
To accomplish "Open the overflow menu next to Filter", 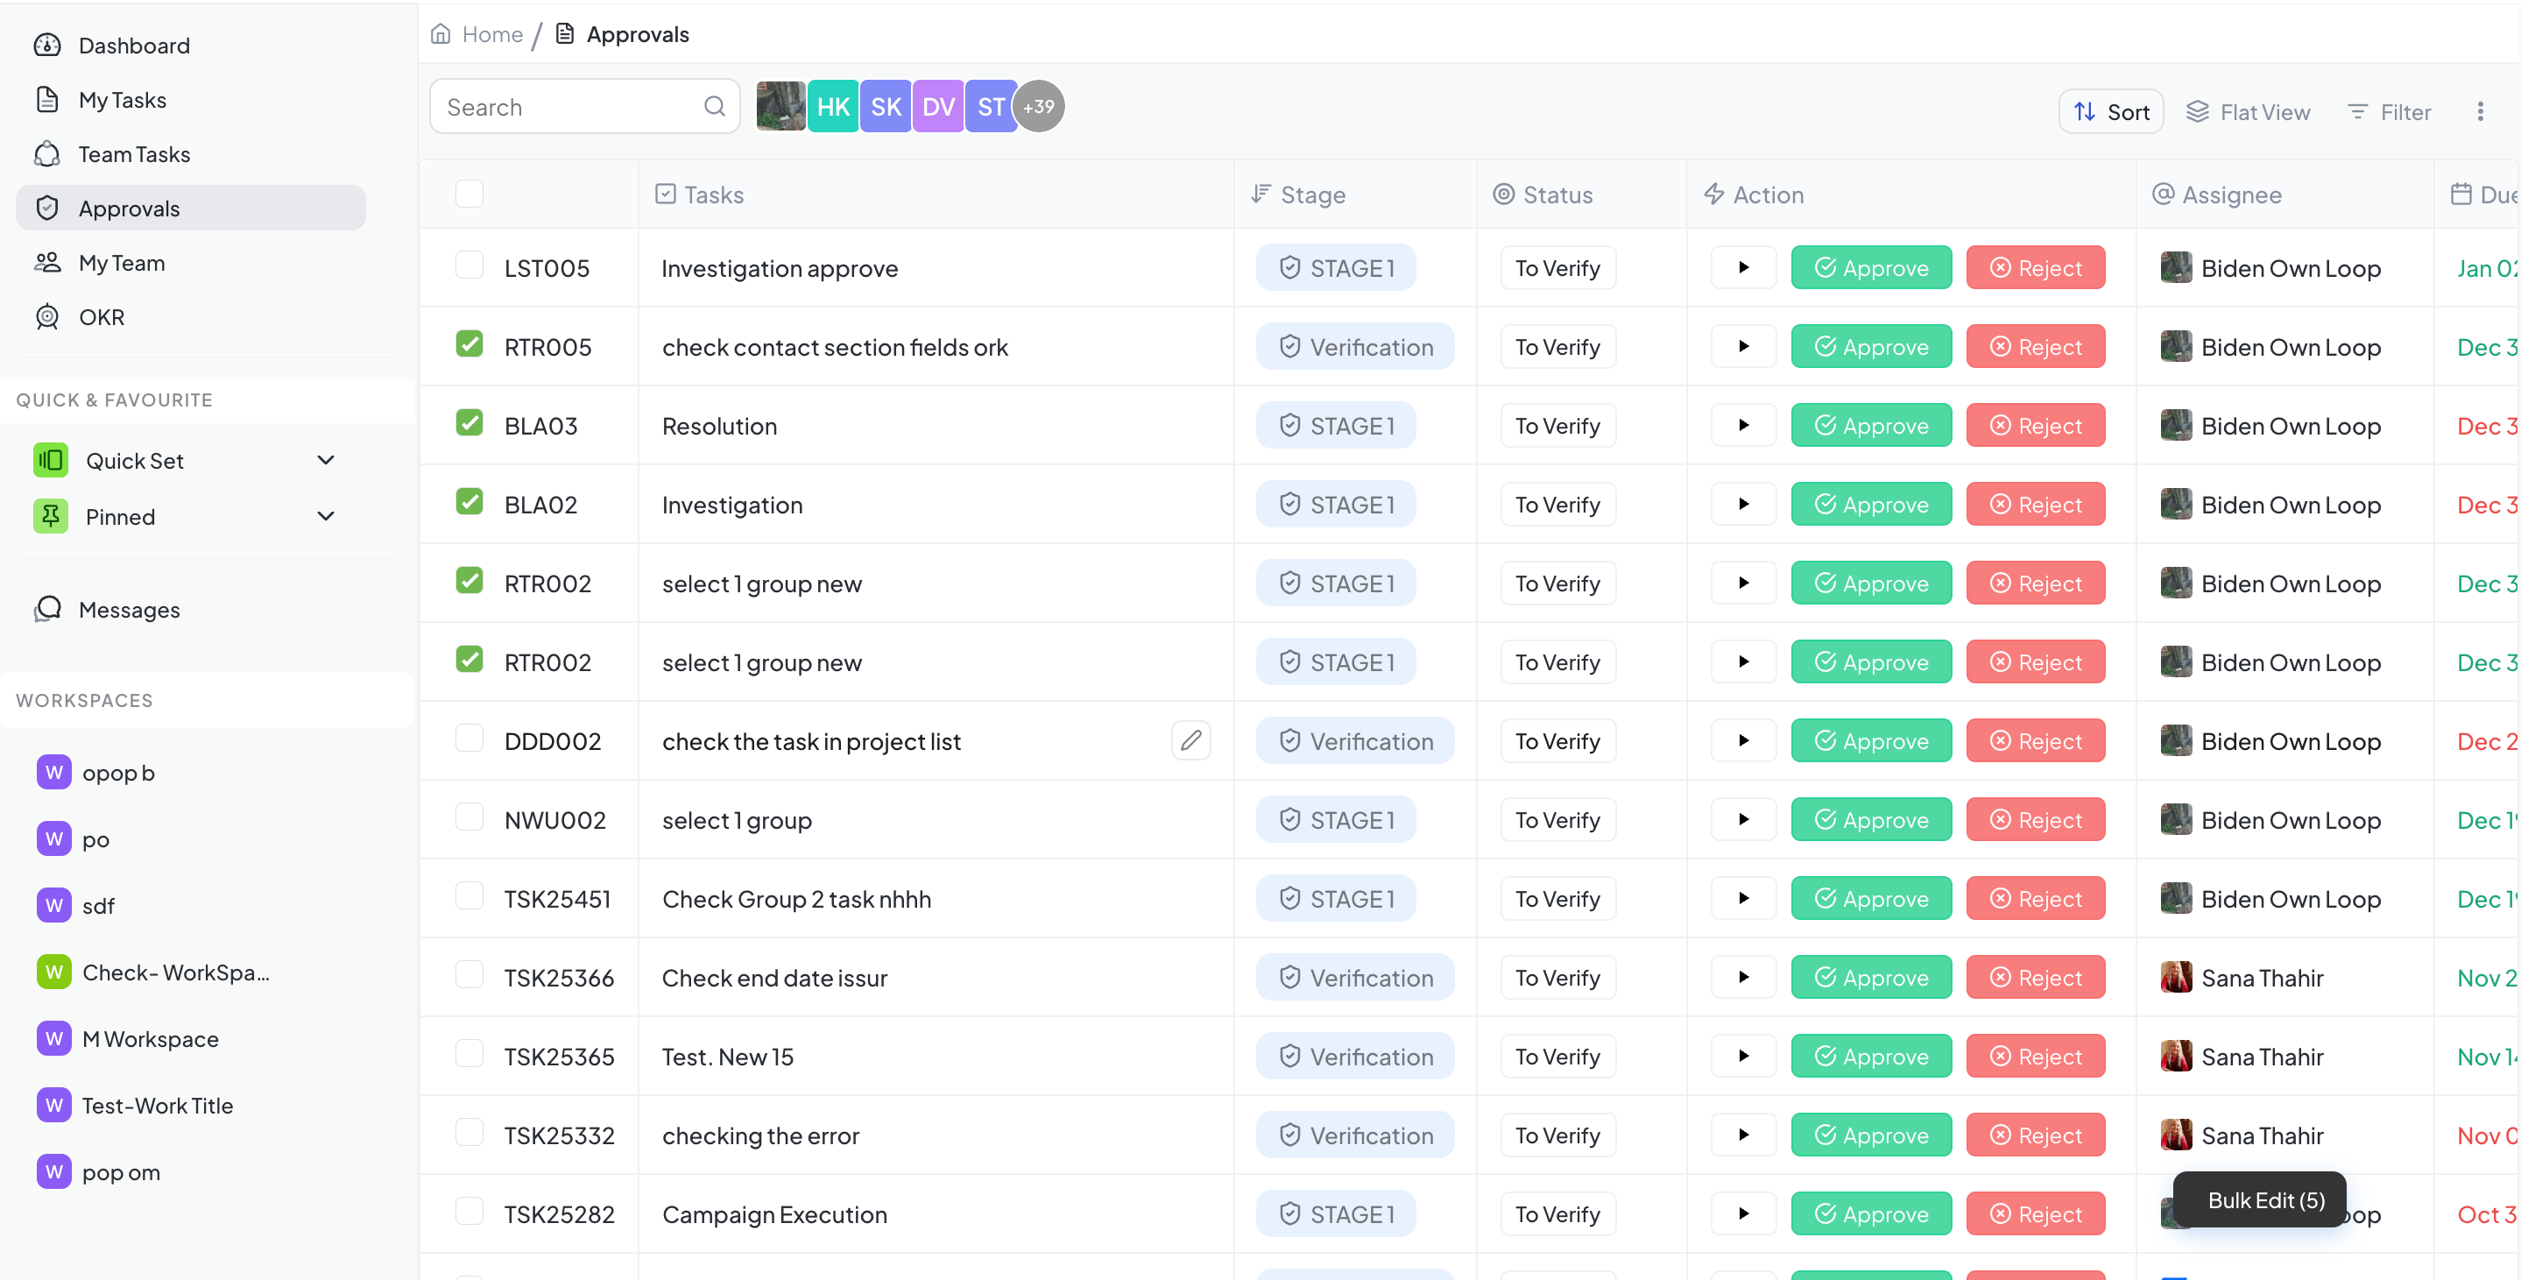I will pos(2482,111).
